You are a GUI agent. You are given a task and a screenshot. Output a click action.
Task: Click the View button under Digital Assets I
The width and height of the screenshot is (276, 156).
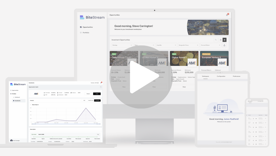point(184,87)
